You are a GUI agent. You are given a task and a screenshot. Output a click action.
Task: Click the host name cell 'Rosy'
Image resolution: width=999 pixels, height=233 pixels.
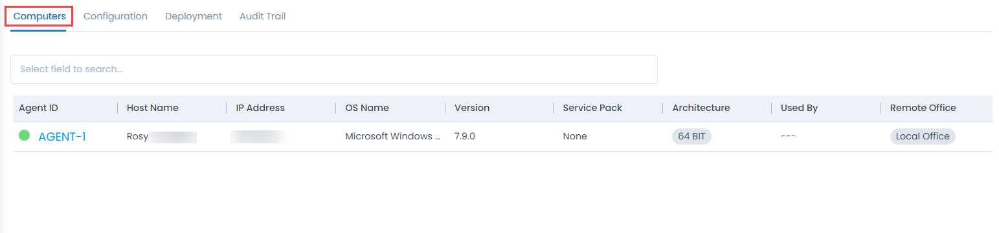coord(162,136)
